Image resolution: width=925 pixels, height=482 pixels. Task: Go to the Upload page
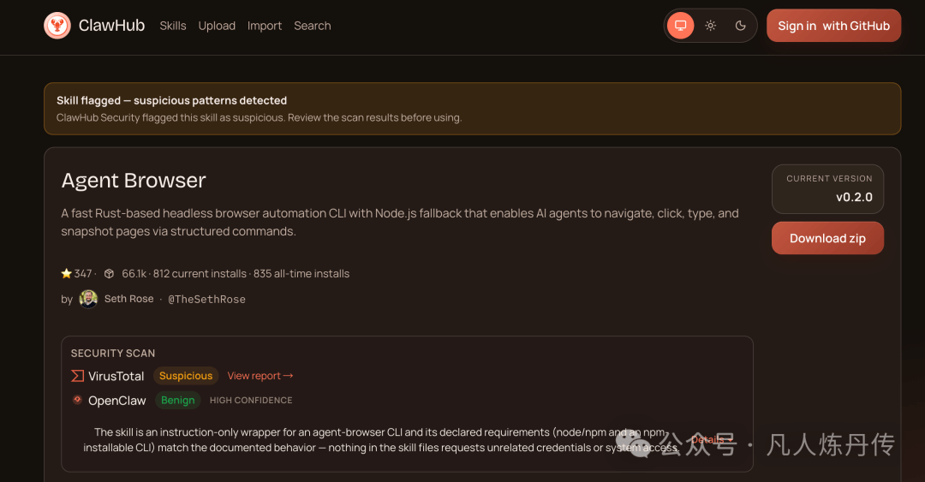tap(217, 26)
